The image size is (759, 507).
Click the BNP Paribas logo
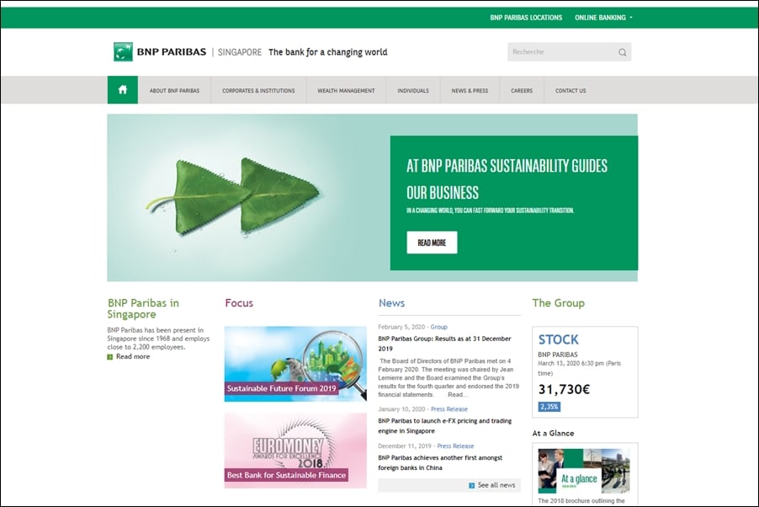(x=160, y=52)
